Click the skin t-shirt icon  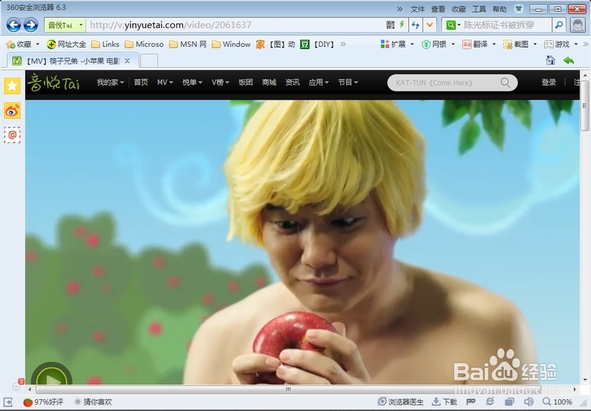[519, 8]
